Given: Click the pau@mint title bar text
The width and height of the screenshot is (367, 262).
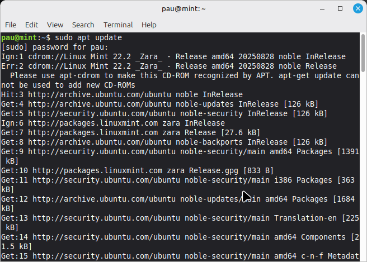Looking at the screenshot, I should click(183, 8).
